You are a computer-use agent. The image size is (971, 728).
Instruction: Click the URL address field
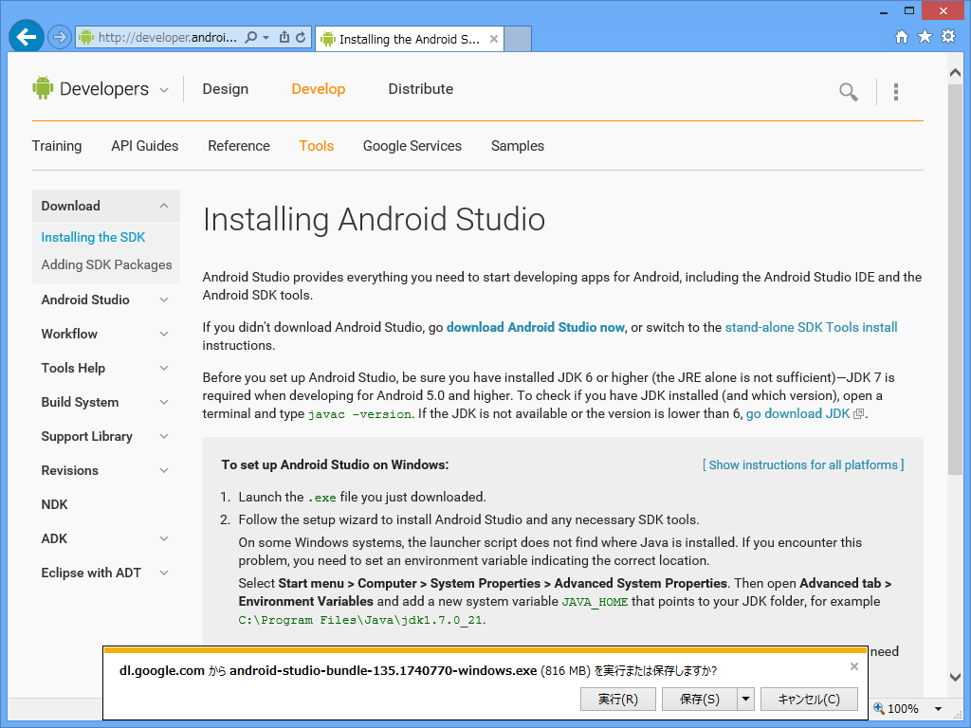[167, 37]
